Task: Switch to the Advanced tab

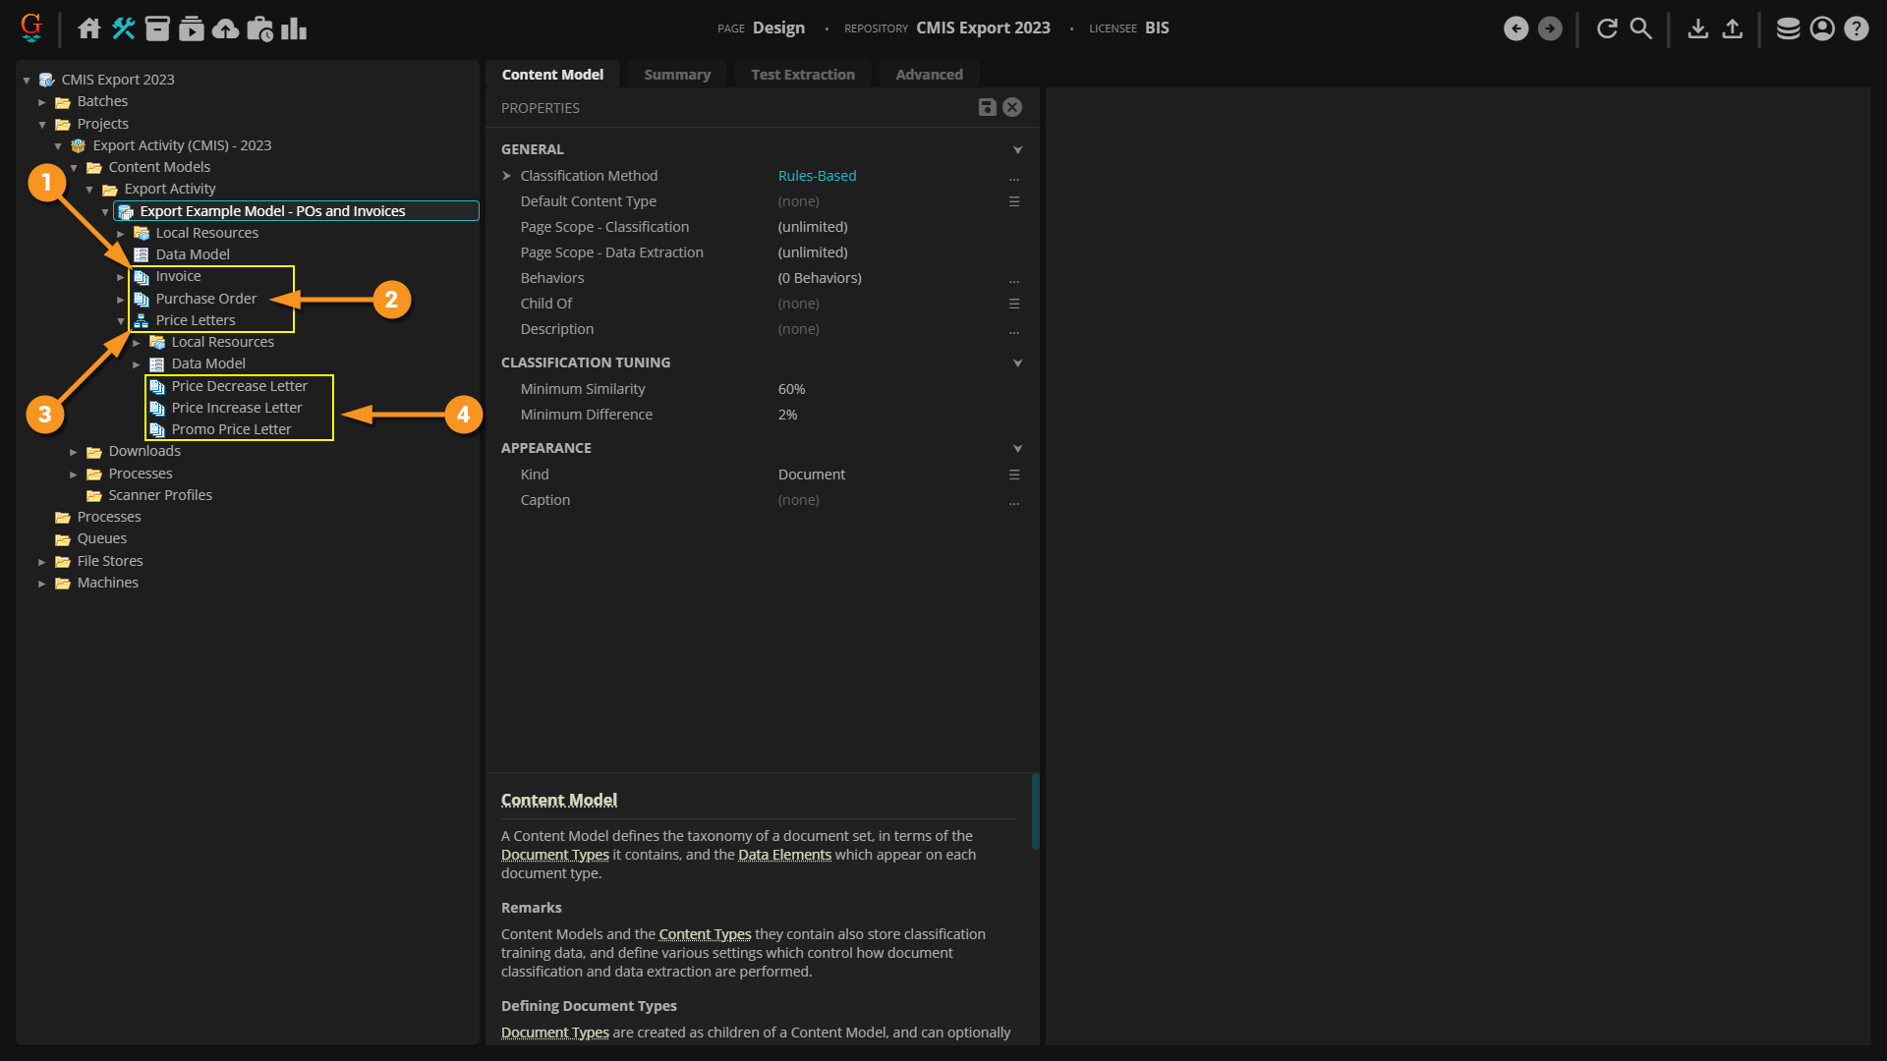Action: click(x=928, y=75)
